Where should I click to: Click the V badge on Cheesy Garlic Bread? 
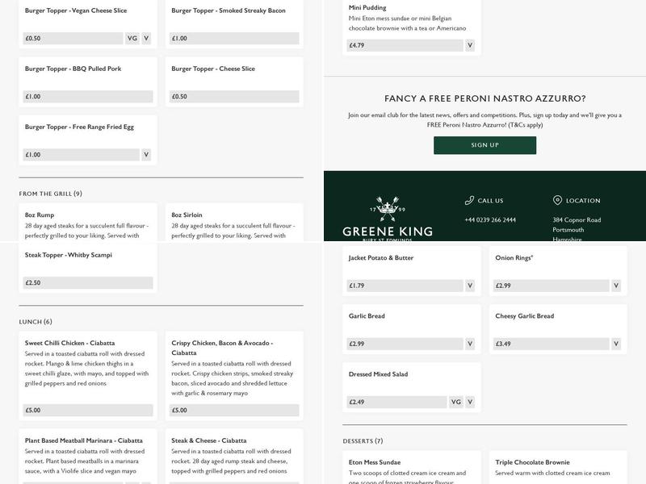[616, 344]
